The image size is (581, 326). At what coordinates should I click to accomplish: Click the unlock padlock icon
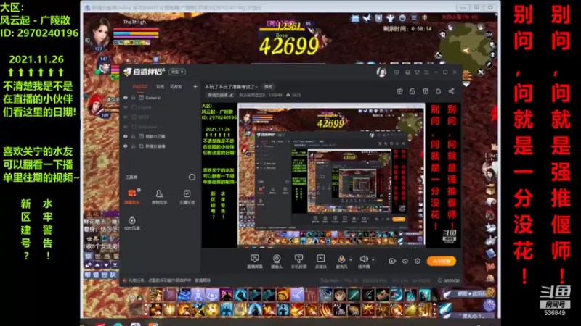pyautogui.click(x=412, y=91)
